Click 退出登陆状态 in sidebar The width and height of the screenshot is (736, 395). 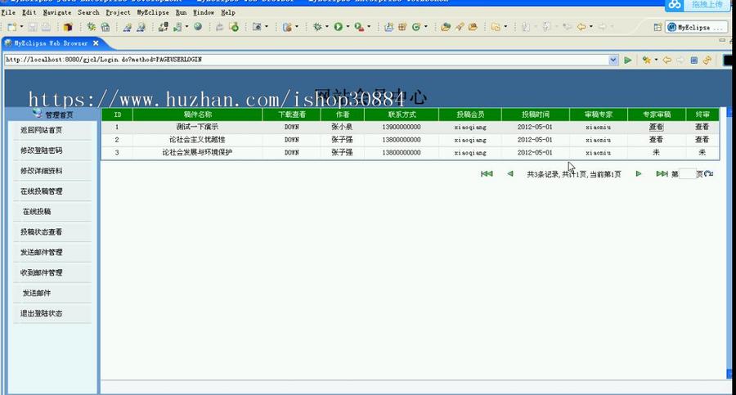(x=42, y=313)
